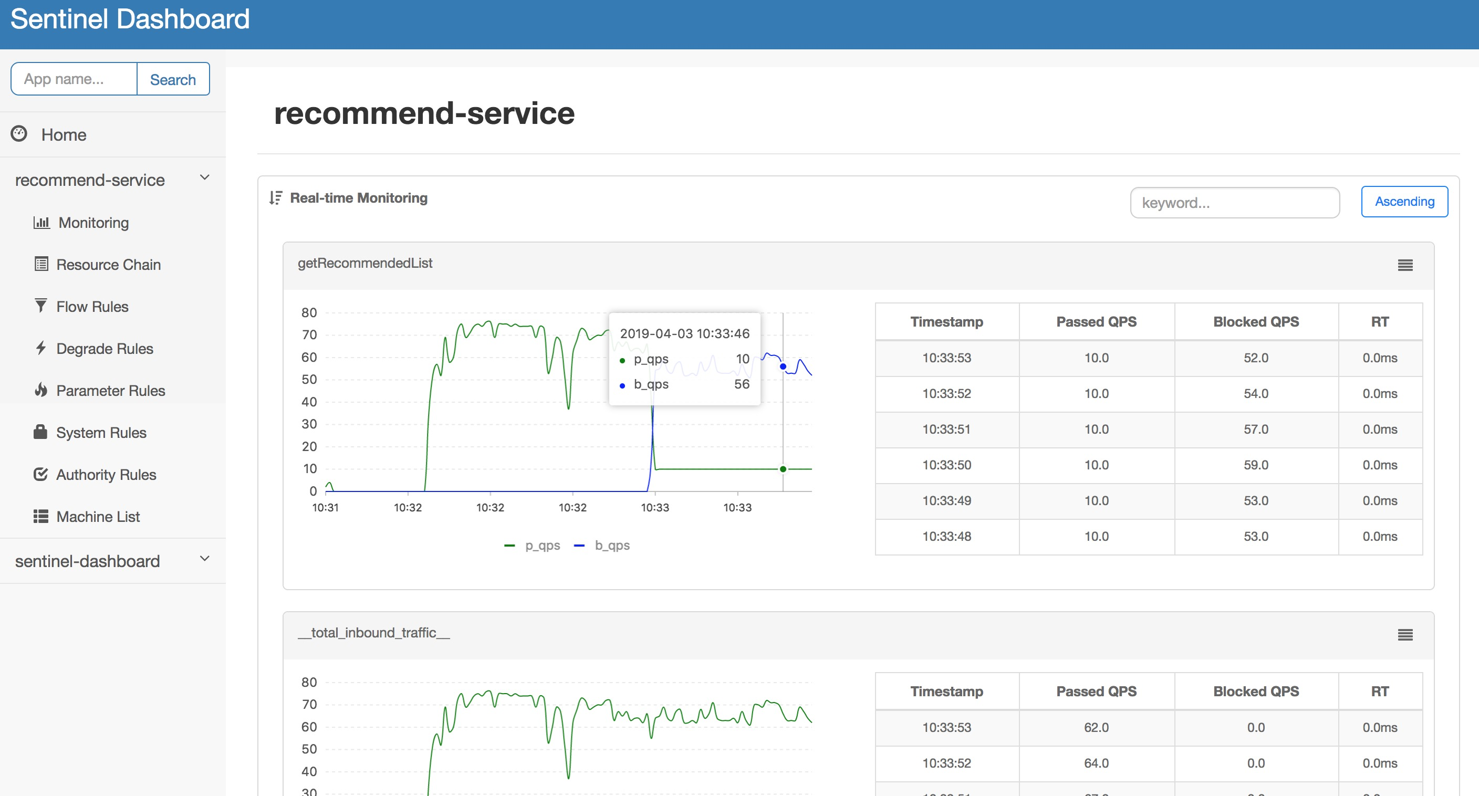The image size is (1479, 796).
Task: Collapse the recommend-service sidebar section
Action: click(x=204, y=178)
